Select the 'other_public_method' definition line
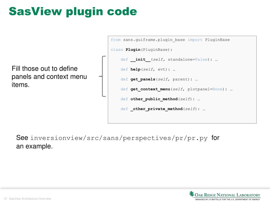 click(x=160, y=99)
